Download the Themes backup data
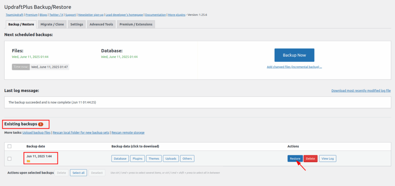The width and height of the screenshot is (395, 186). click(154, 159)
